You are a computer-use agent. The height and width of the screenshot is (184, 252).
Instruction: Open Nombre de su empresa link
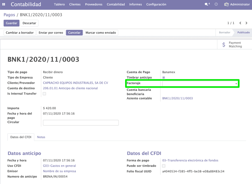click(60, 171)
